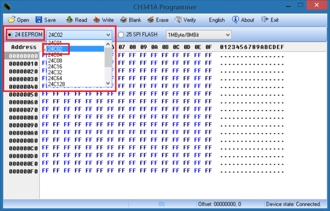Click the English language menu
The image size is (330, 211).
[217, 20]
